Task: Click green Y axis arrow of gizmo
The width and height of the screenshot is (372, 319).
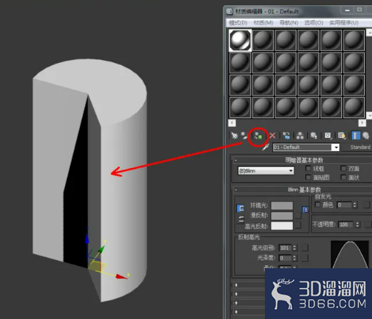Action: [x=102, y=249]
